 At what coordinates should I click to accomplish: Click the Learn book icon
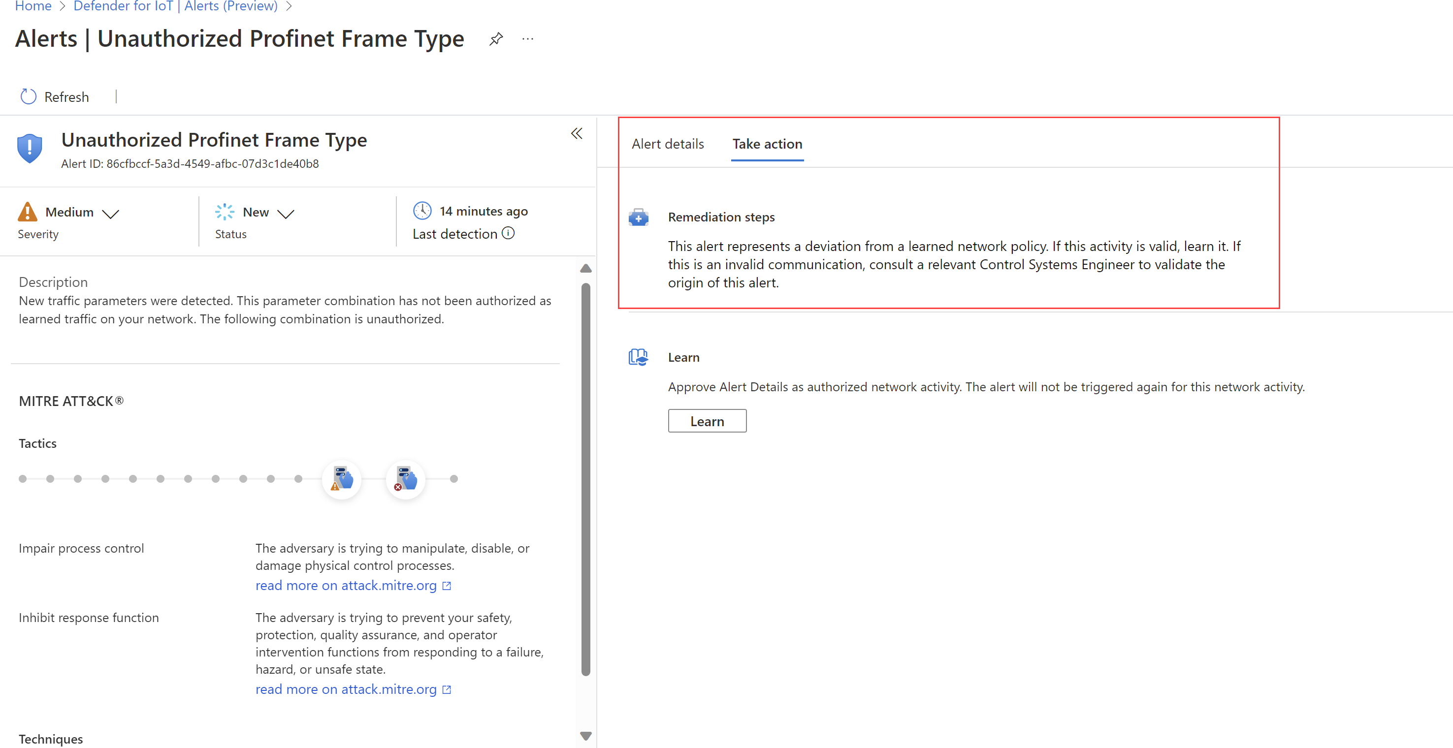638,357
